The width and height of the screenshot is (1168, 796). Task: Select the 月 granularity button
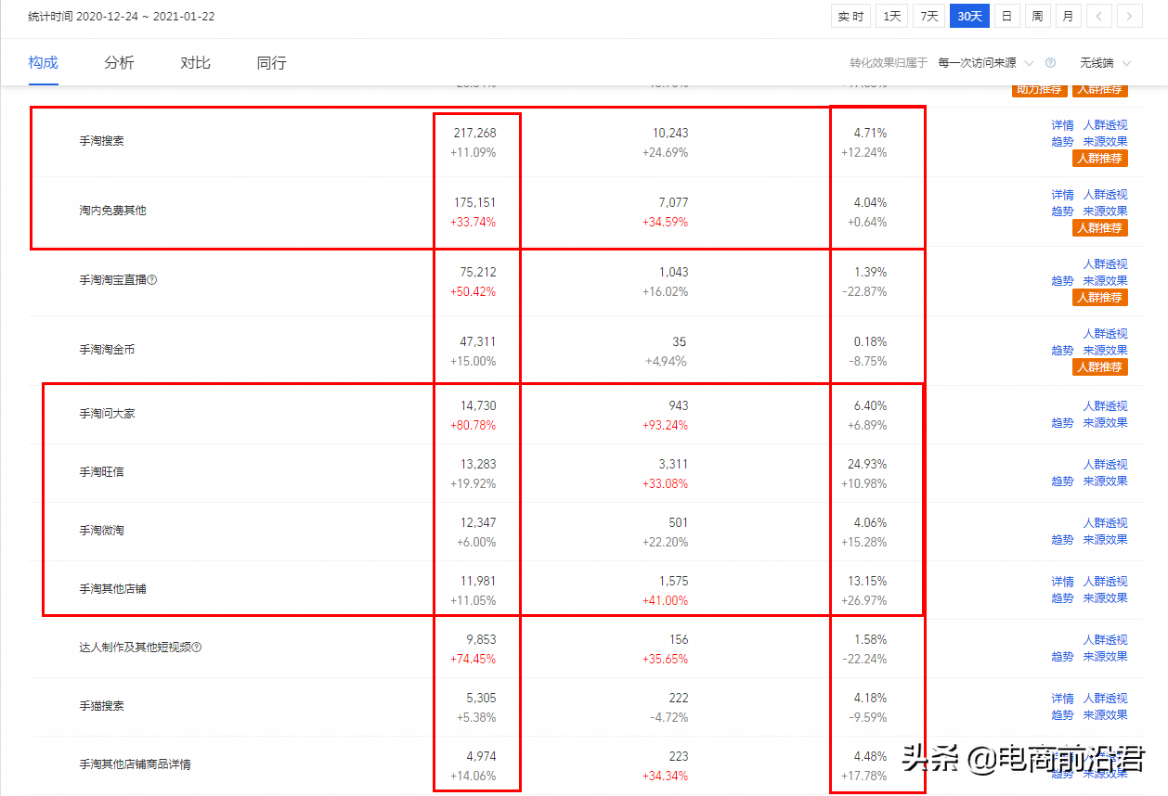pyautogui.click(x=1069, y=16)
